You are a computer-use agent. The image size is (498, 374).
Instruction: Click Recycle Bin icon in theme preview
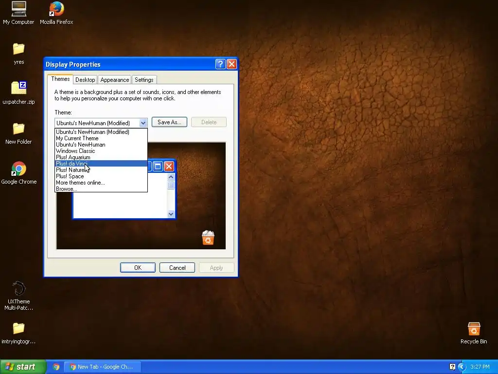tap(208, 238)
